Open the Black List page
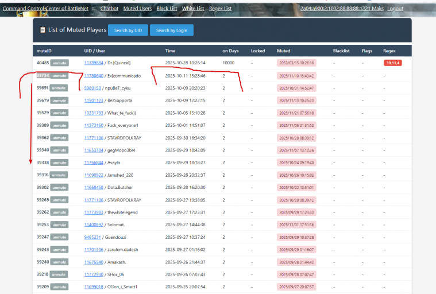The height and width of the screenshot is (294, 436). (167, 9)
